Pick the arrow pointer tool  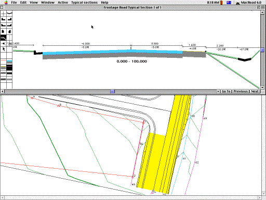[3, 49]
